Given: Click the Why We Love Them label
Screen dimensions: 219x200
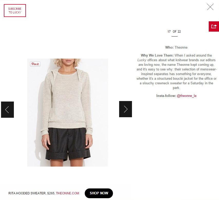Looking at the screenshot, I should 157,55.
